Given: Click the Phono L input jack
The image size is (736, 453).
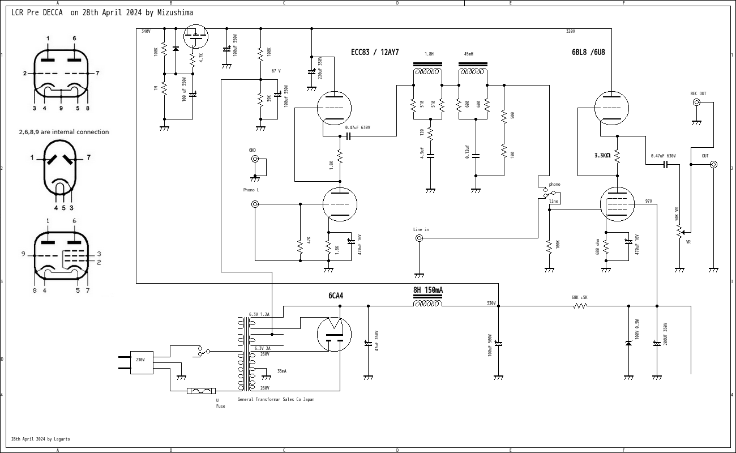Looking at the screenshot, I should point(255,204).
